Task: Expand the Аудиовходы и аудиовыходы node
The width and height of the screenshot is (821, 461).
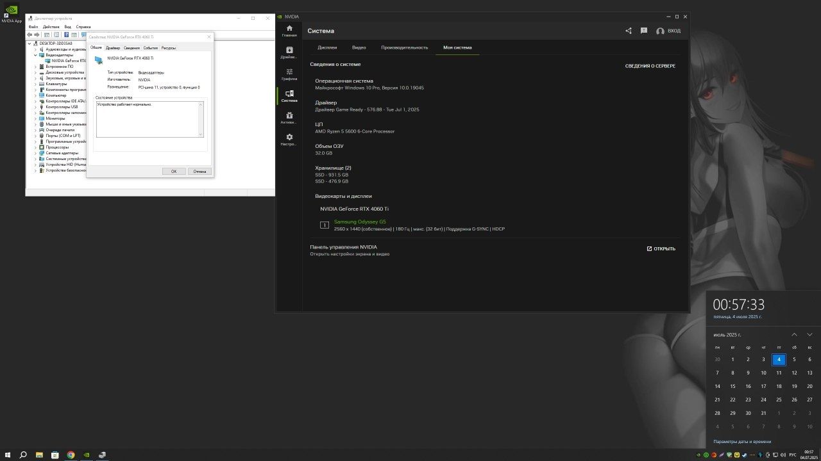Action: pos(36,49)
